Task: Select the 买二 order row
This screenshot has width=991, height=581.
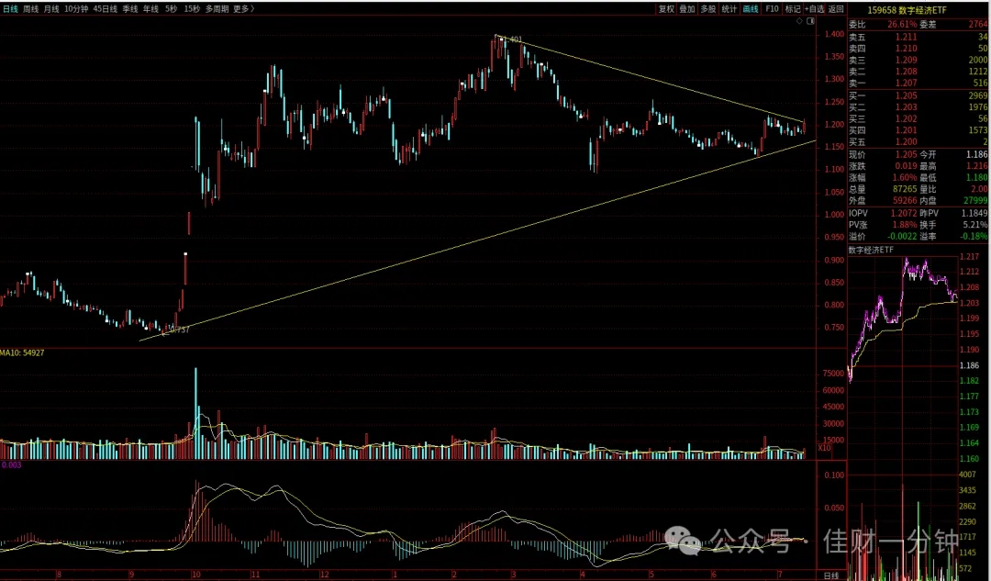Action: pos(919,106)
